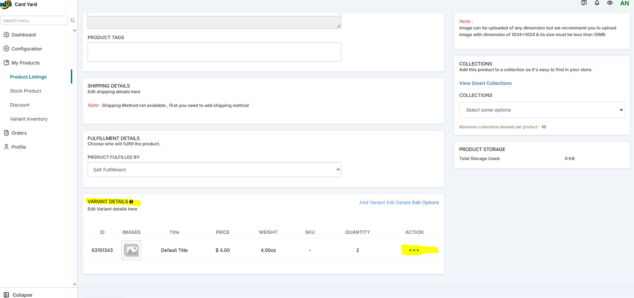
Task: Collapse the sidebar using the Collapse button
Action: (x=18, y=295)
